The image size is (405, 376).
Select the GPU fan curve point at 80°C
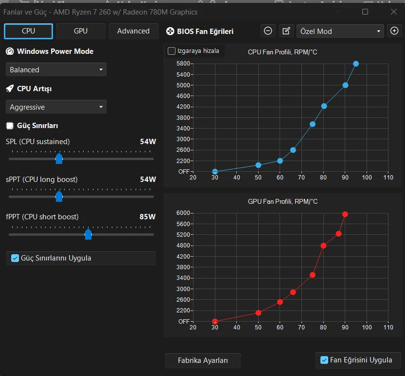(x=323, y=245)
